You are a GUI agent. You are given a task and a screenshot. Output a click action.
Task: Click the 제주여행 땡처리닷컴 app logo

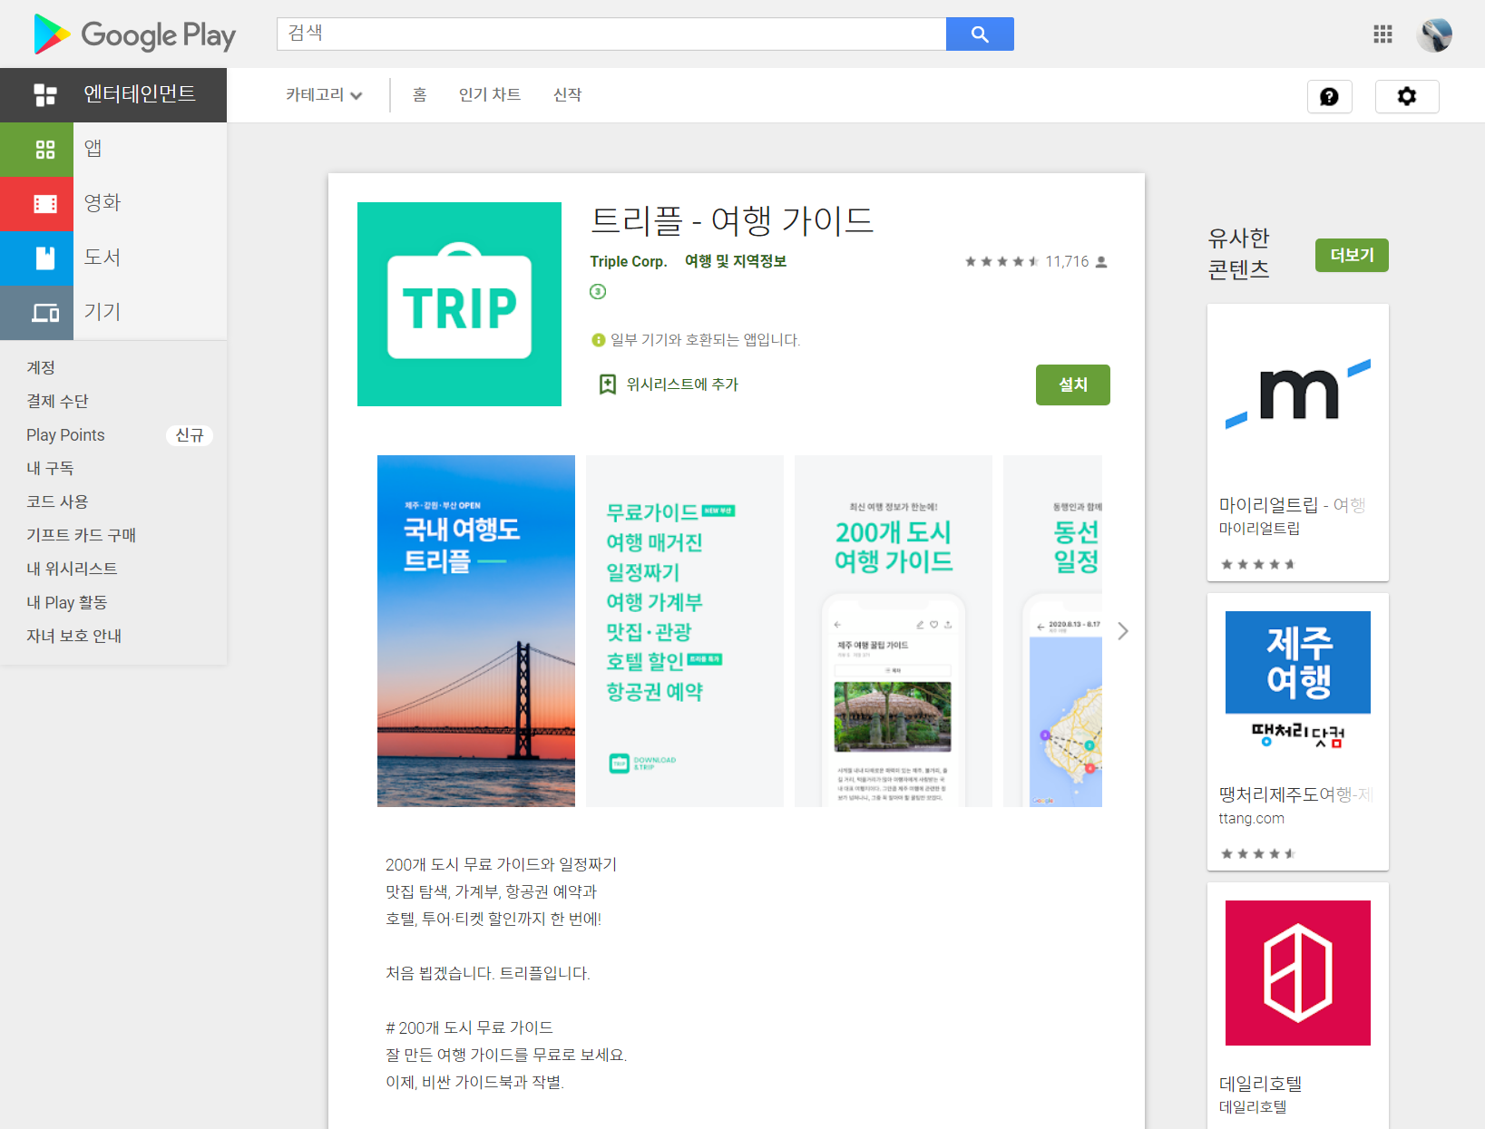click(1297, 683)
